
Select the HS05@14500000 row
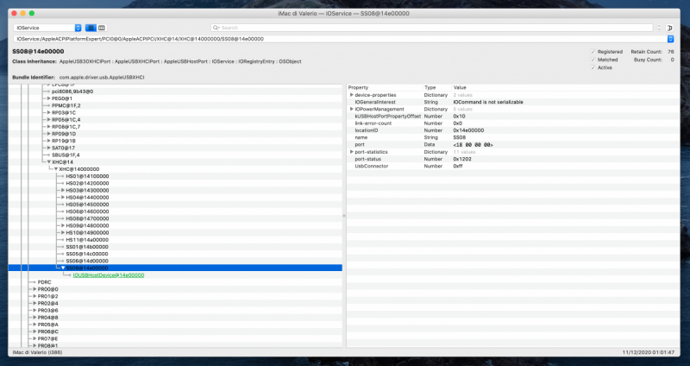click(175, 205)
